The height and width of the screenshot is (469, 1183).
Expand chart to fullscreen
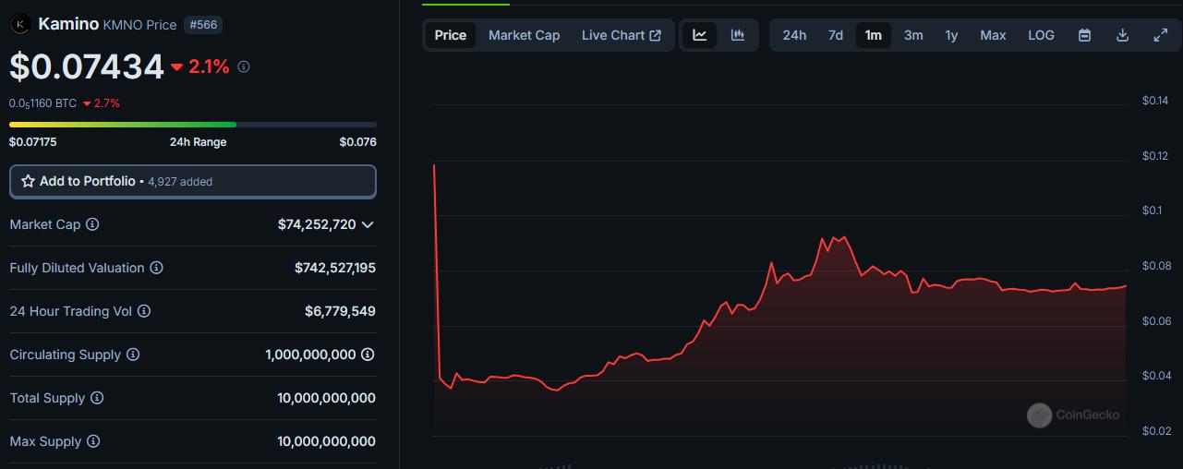1161,35
